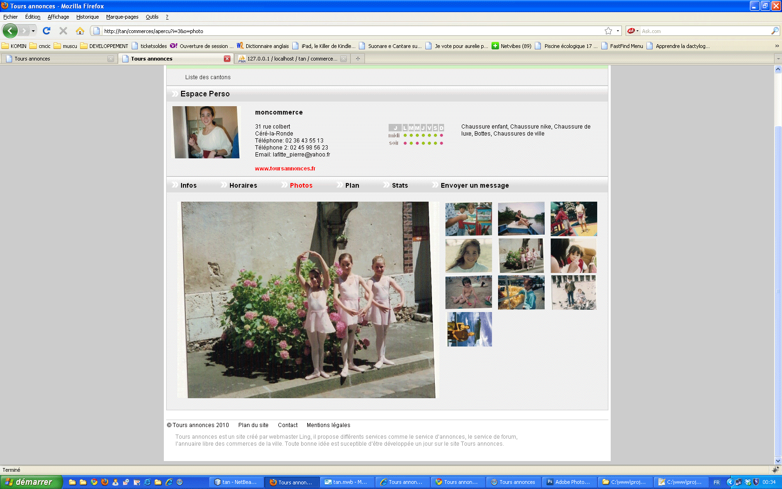Click the Contact footer link
This screenshot has width=782, height=489.
pyautogui.click(x=288, y=425)
